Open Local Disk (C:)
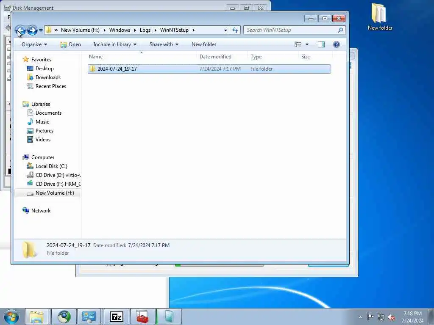 pyautogui.click(x=51, y=166)
